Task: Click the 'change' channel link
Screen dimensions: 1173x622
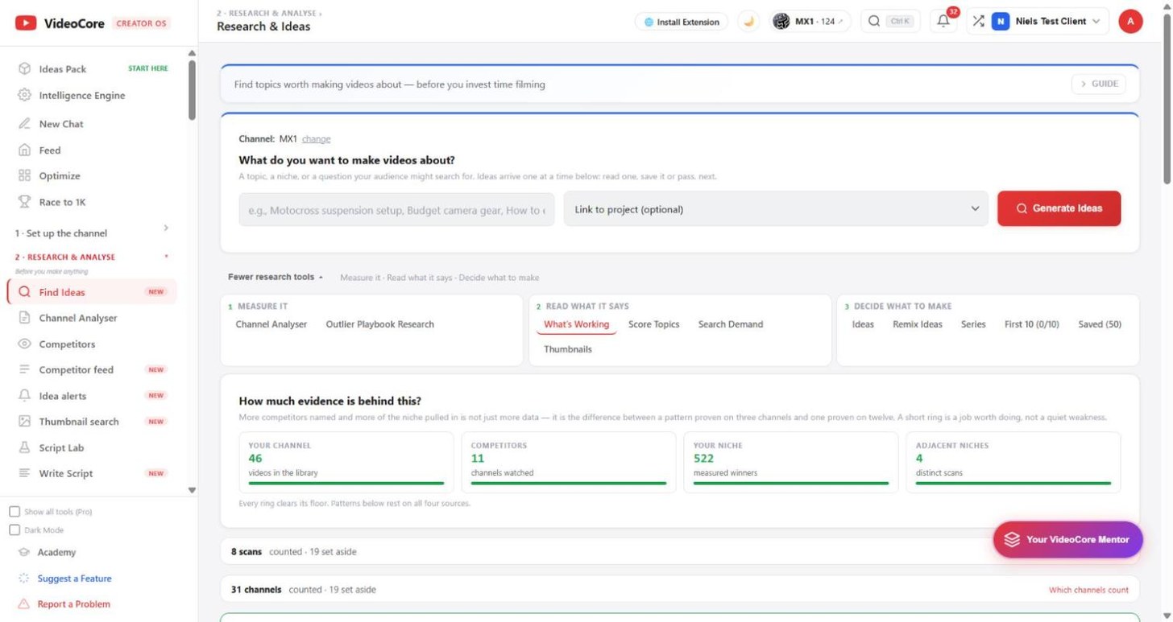Action: (x=317, y=139)
